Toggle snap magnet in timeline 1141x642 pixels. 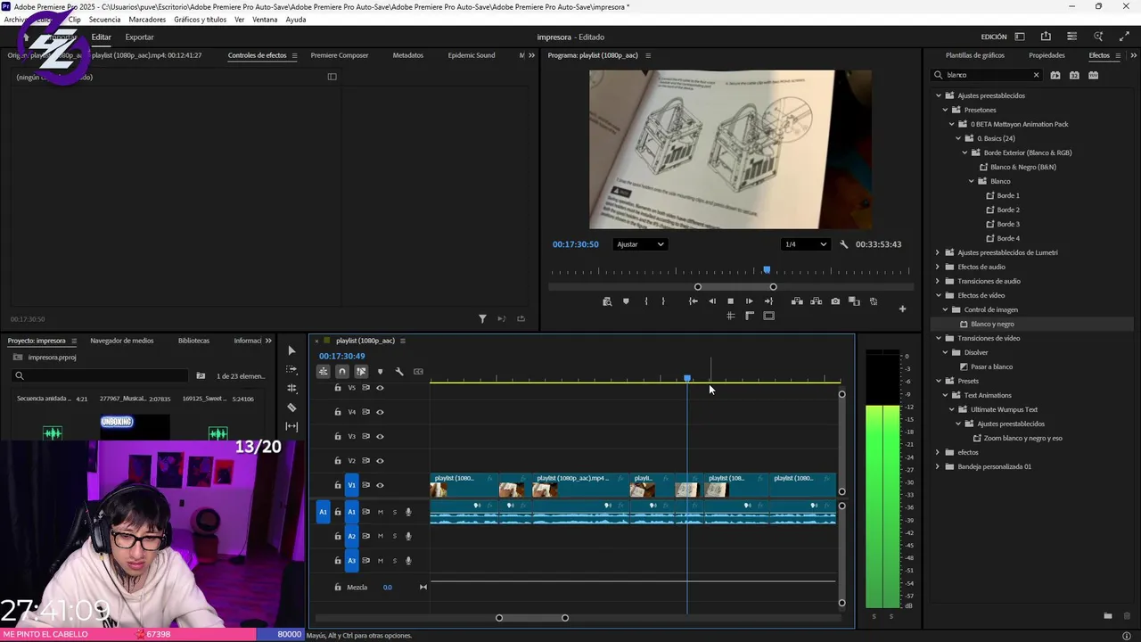(x=341, y=372)
